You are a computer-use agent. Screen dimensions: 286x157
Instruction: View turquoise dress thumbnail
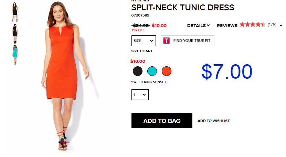[x=15, y=55]
